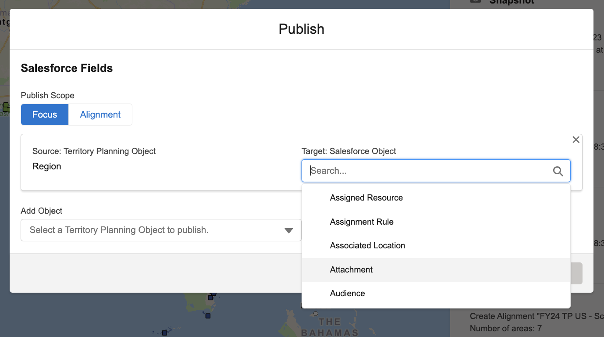Click the search magnifier icon in Target field
Image resolution: width=604 pixels, height=337 pixels.
click(558, 171)
